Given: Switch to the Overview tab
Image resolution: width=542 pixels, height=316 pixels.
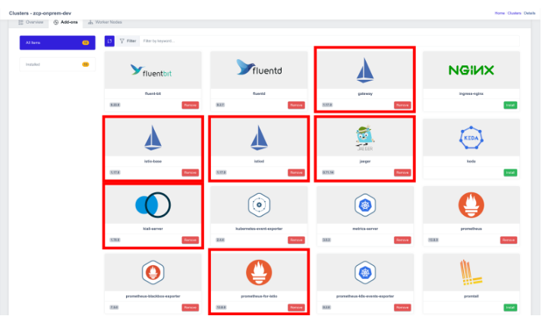Looking at the screenshot, I should click(31, 22).
